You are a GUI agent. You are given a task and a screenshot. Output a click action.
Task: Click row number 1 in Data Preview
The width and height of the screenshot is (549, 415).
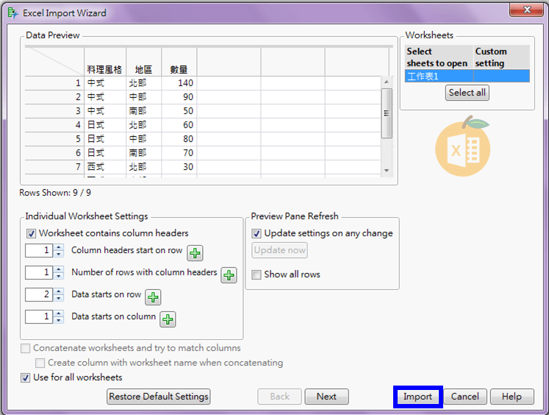click(54, 83)
